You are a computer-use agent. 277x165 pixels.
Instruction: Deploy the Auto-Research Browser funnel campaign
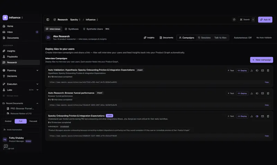point(242,93)
